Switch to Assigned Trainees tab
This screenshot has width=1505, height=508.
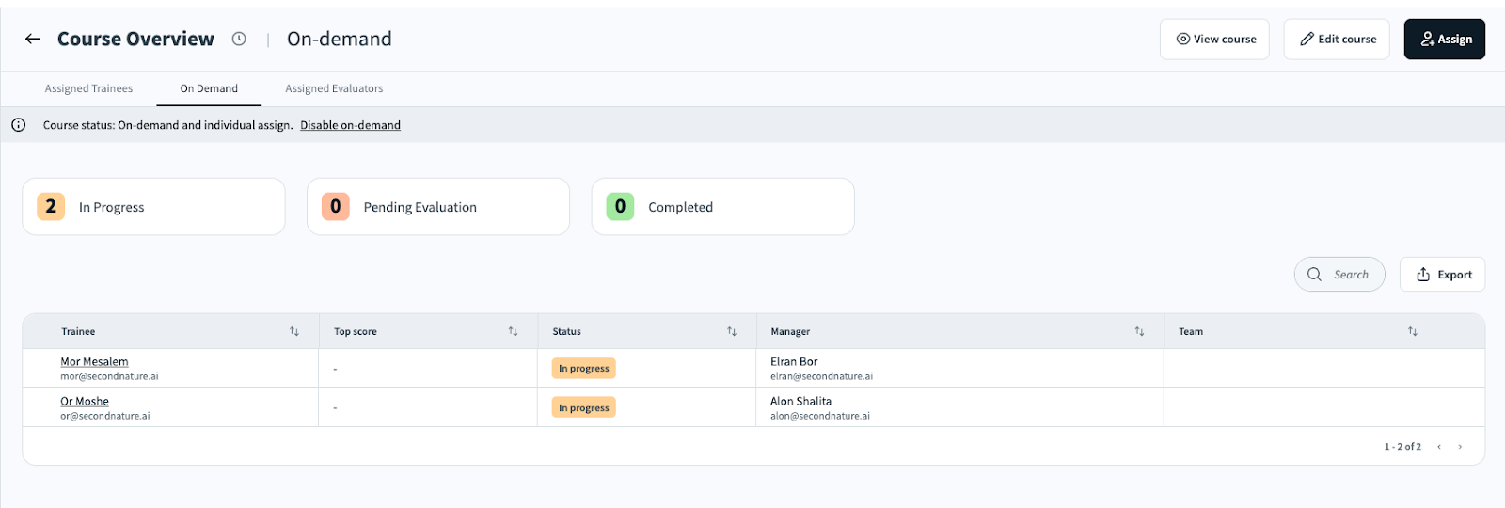(88, 88)
